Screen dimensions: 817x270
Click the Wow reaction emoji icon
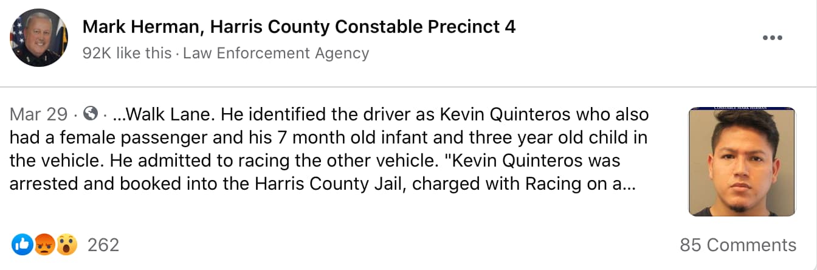pos(67,245)
